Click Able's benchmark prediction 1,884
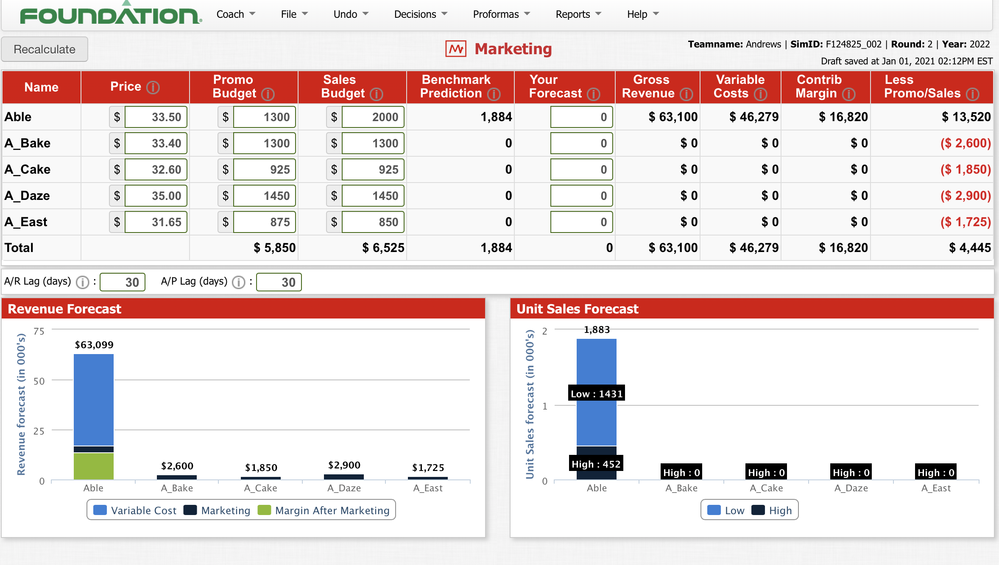Image resolution: width=999 pixels, height=565 pixels. click(496, 117)
